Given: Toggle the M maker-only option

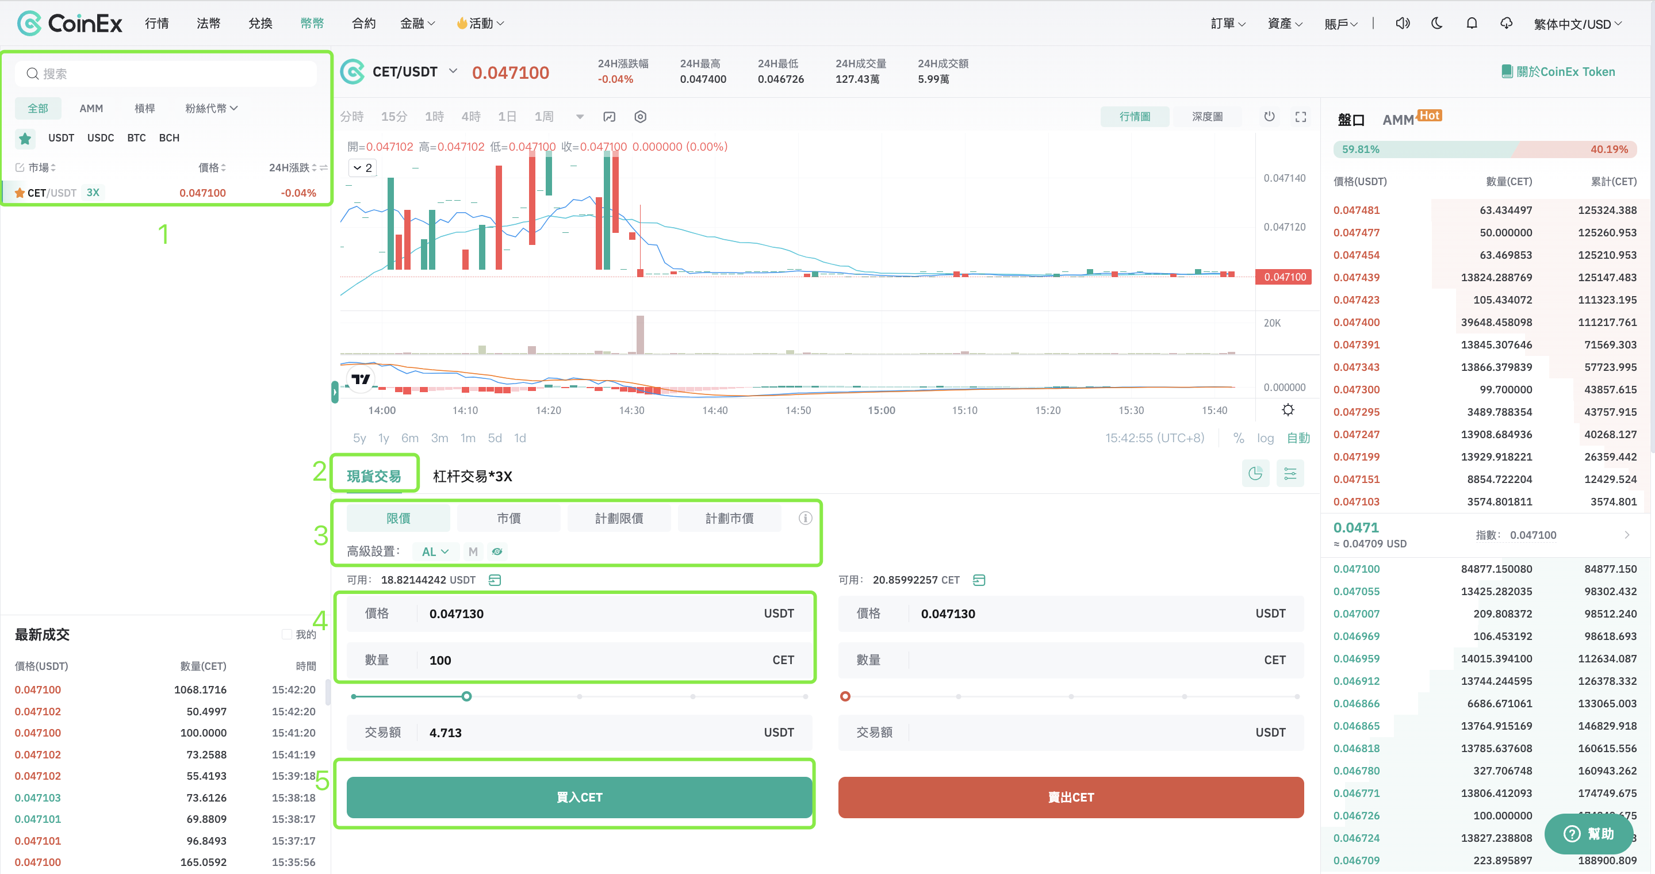Looking at the screenshot, I should pos(473,551).
